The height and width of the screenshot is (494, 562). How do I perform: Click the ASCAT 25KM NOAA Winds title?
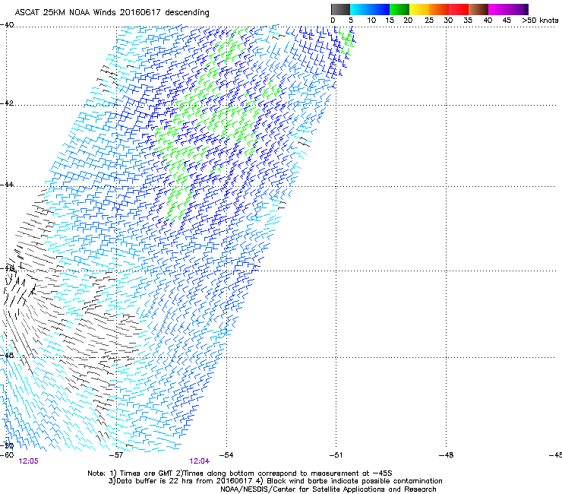point(112,12)
